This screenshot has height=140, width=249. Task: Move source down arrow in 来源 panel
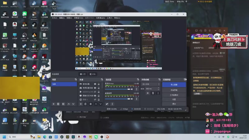tap(101, 104)
